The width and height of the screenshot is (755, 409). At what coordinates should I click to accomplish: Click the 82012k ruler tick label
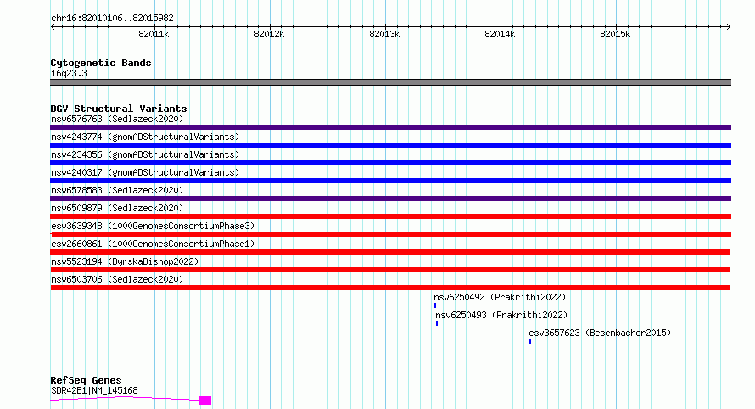point(269,34)
